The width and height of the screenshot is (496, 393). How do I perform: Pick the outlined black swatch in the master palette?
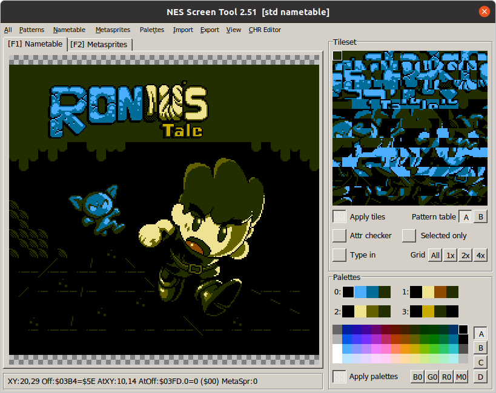[x=463, y=330]
